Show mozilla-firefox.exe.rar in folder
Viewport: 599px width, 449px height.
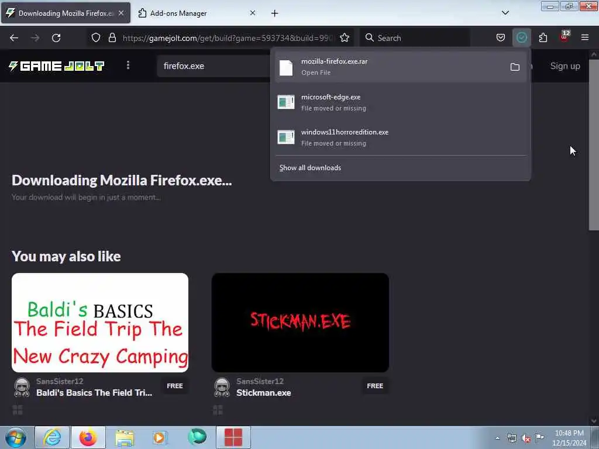coord(515,67)
